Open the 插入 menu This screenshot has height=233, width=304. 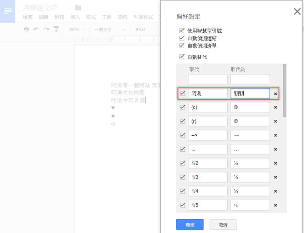[x=75, y=17]
